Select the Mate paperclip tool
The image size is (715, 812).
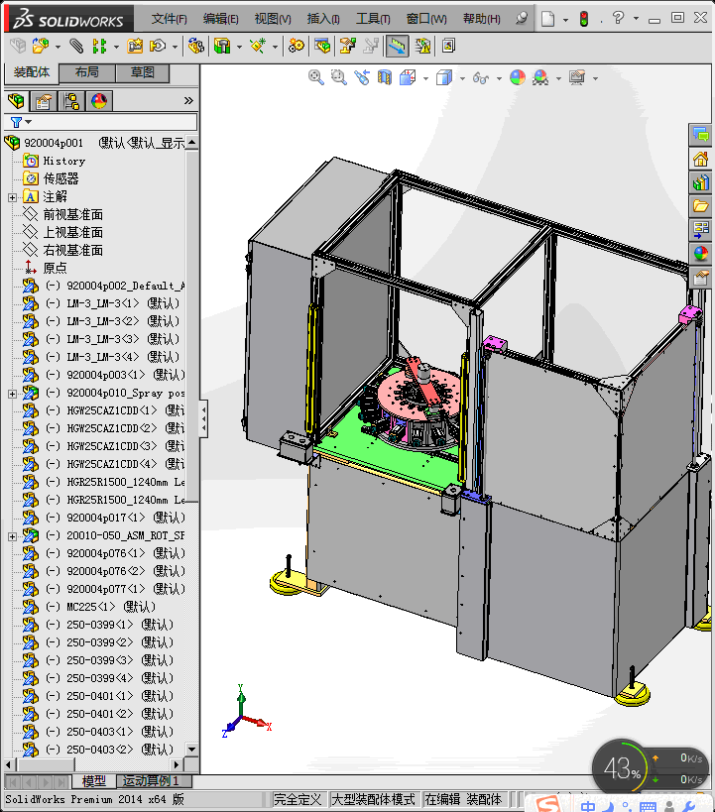coord(76,46)
